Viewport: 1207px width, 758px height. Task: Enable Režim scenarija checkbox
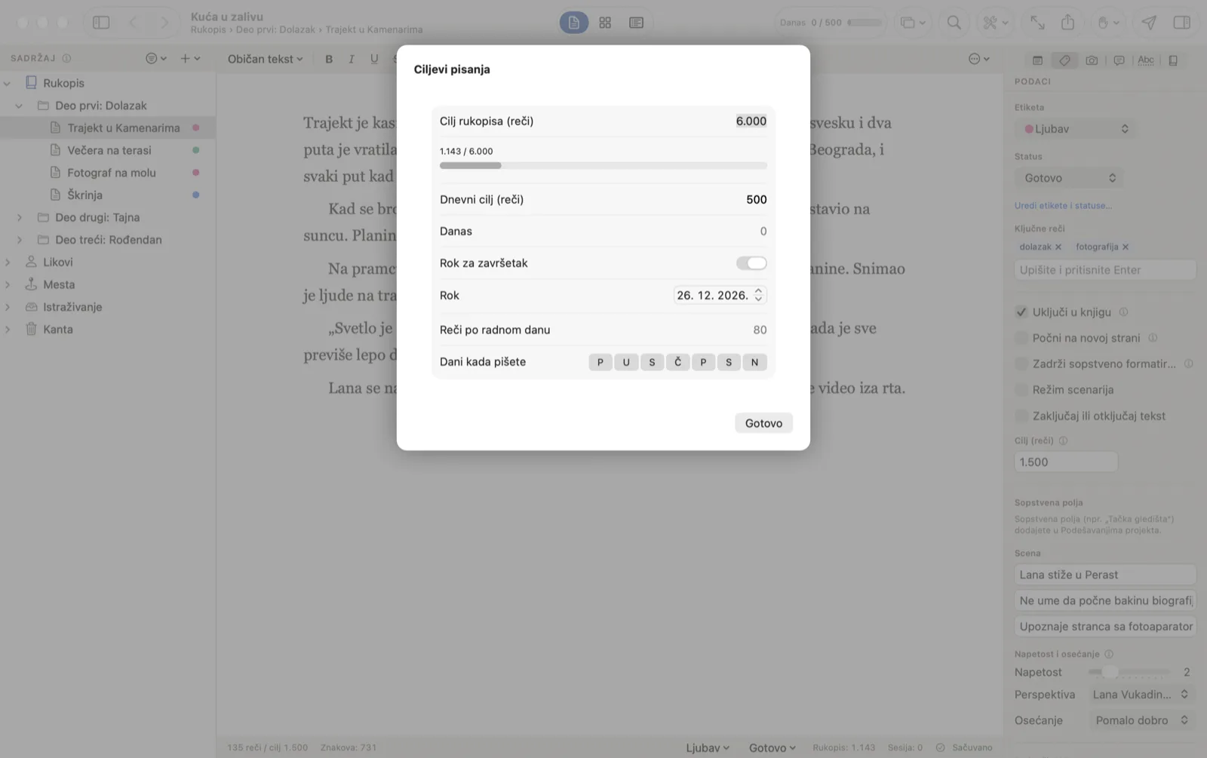click(x=1021, y=390)
